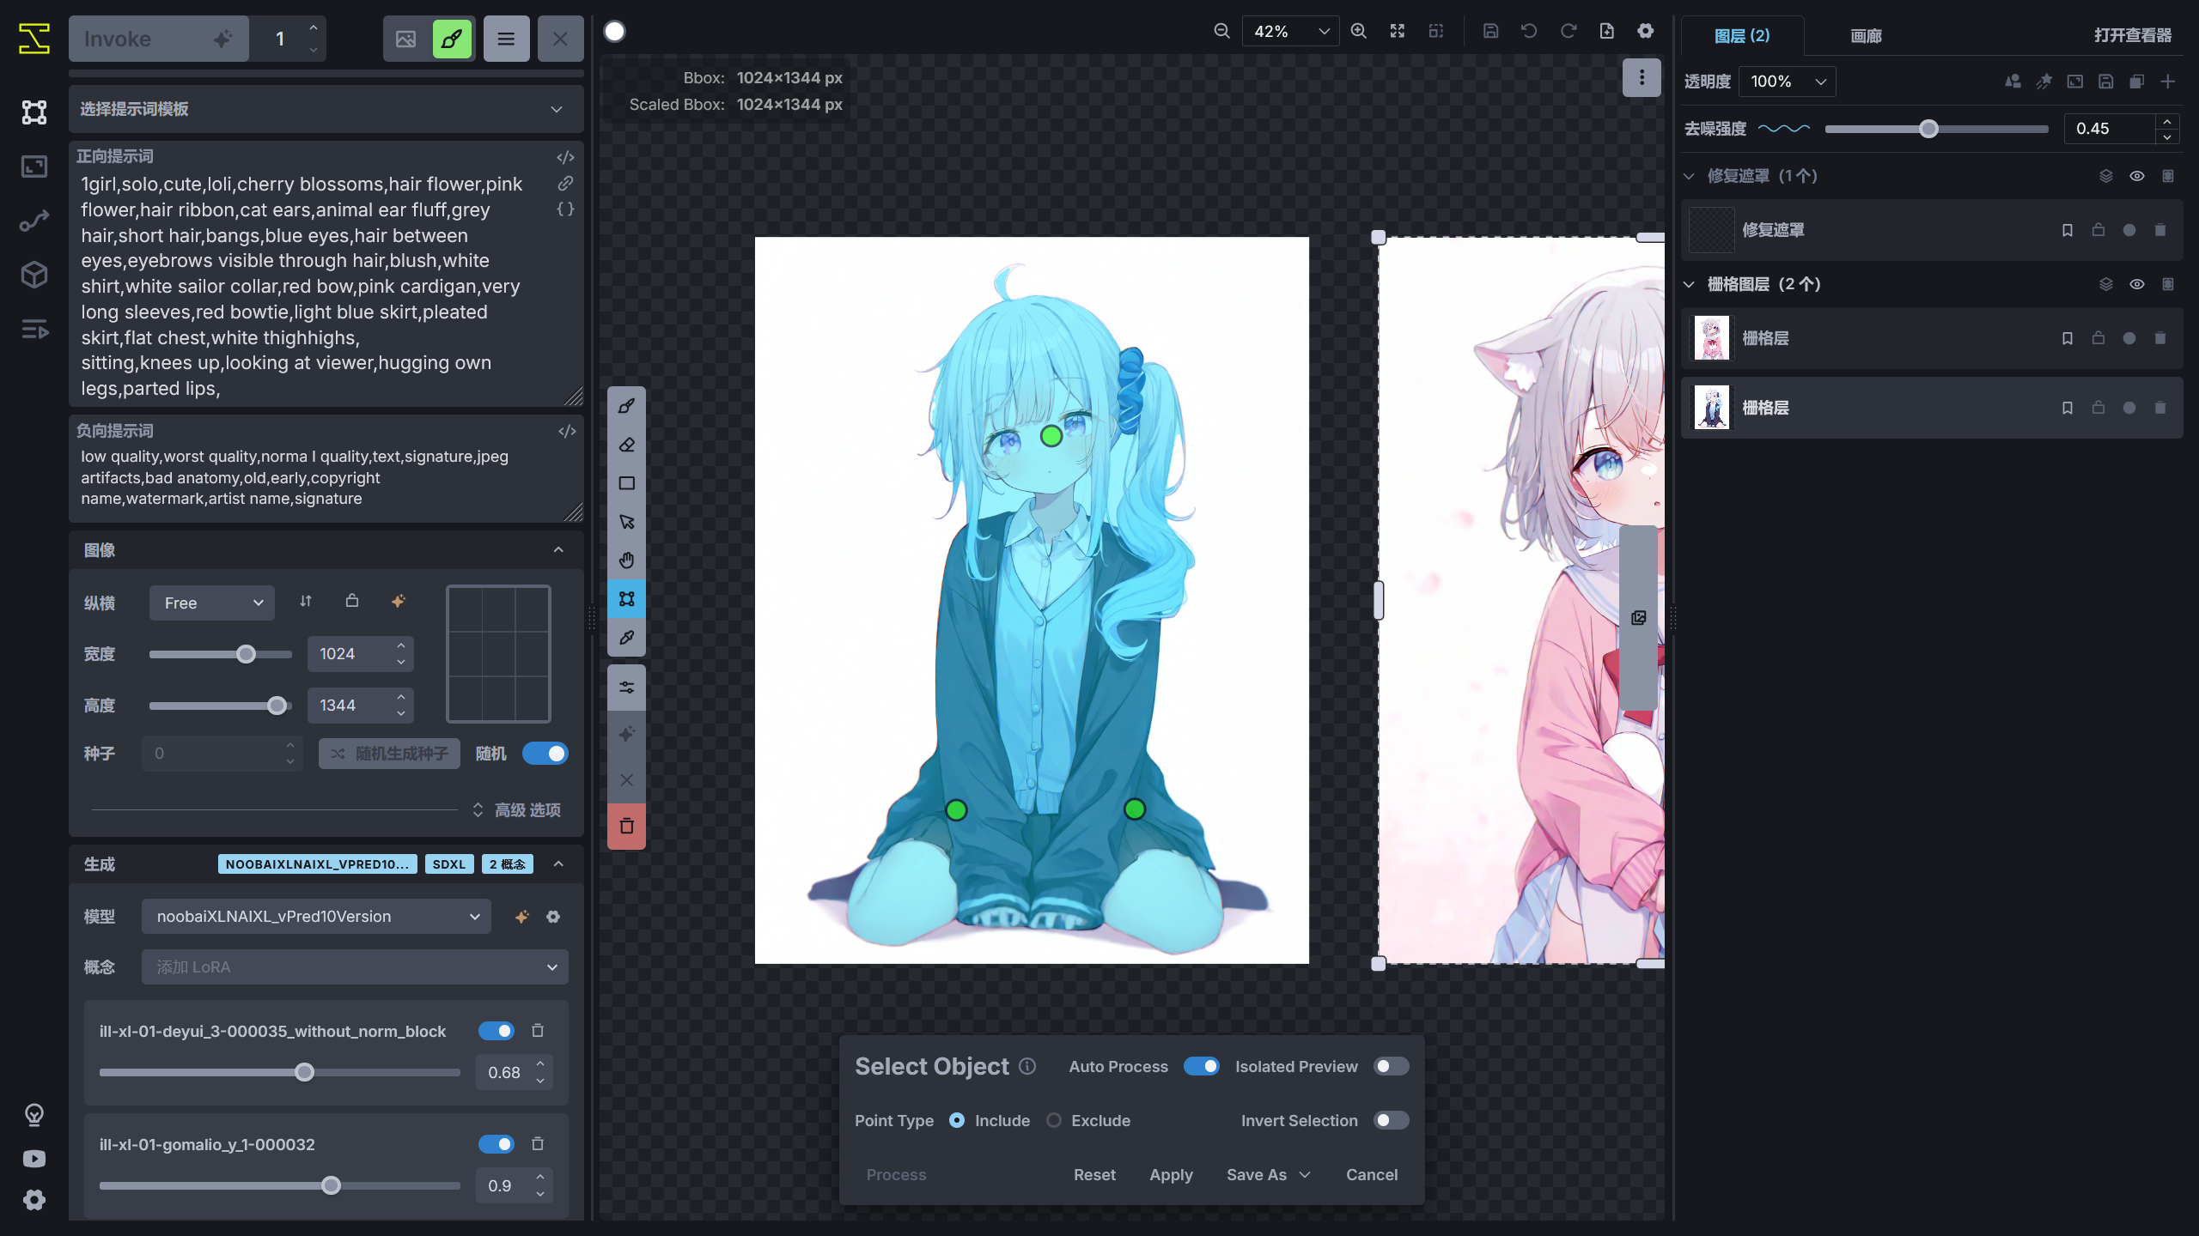The width and height of the screenshot is (2199, 1236).
Task: Enable Isolated Preview in Select Object panel
Action: [1390, 1066]
